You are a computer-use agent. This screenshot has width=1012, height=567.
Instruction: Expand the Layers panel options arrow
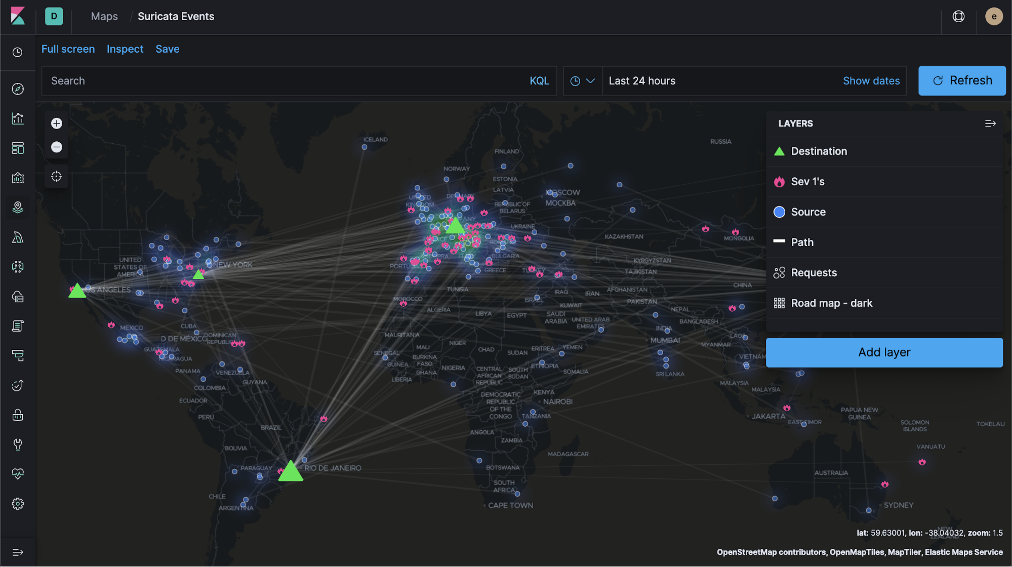[990, 123]
